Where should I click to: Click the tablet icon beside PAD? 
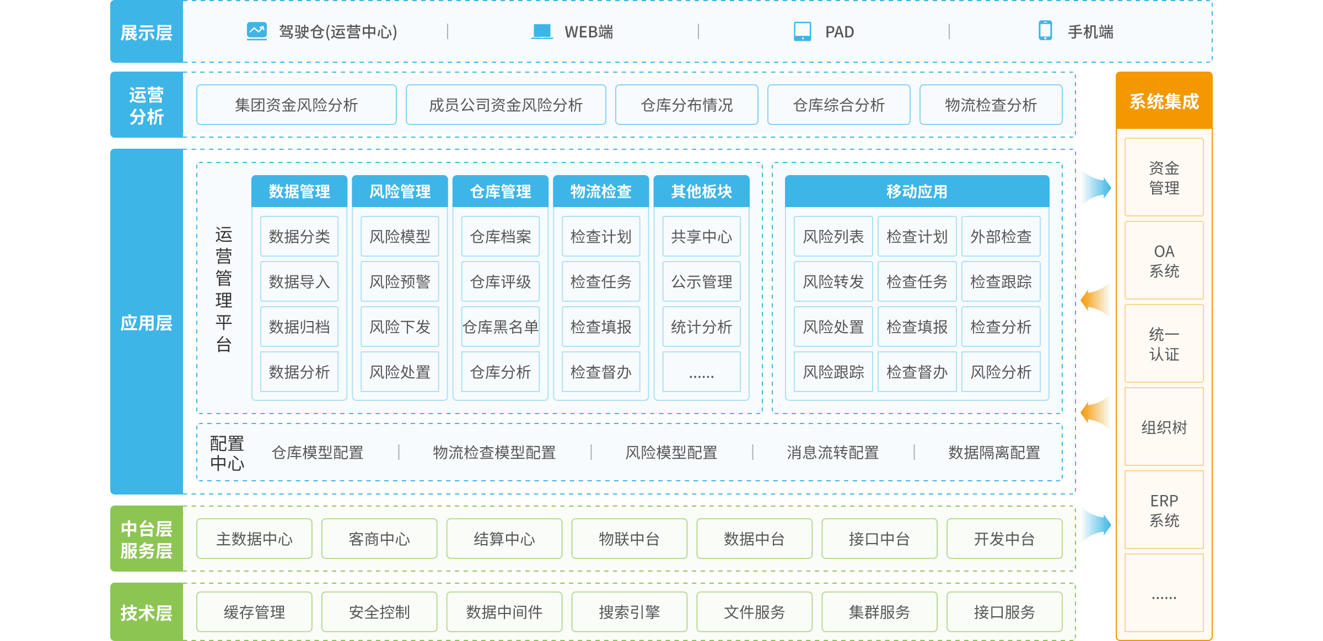pos(802,31)
